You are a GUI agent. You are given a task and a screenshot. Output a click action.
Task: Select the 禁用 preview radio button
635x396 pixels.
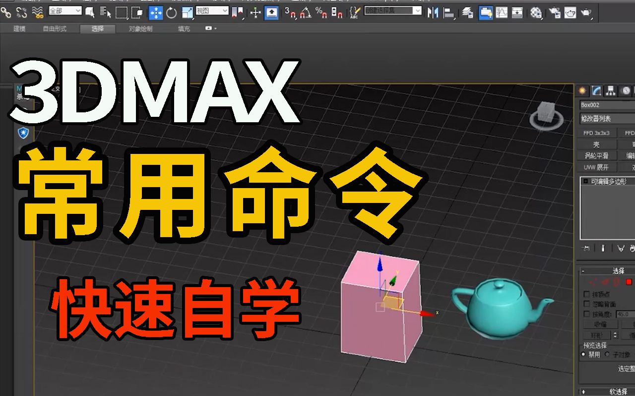(x=583, y=354)
